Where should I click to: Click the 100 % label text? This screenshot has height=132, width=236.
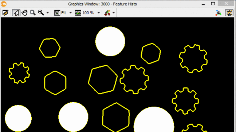click(88, 13)
